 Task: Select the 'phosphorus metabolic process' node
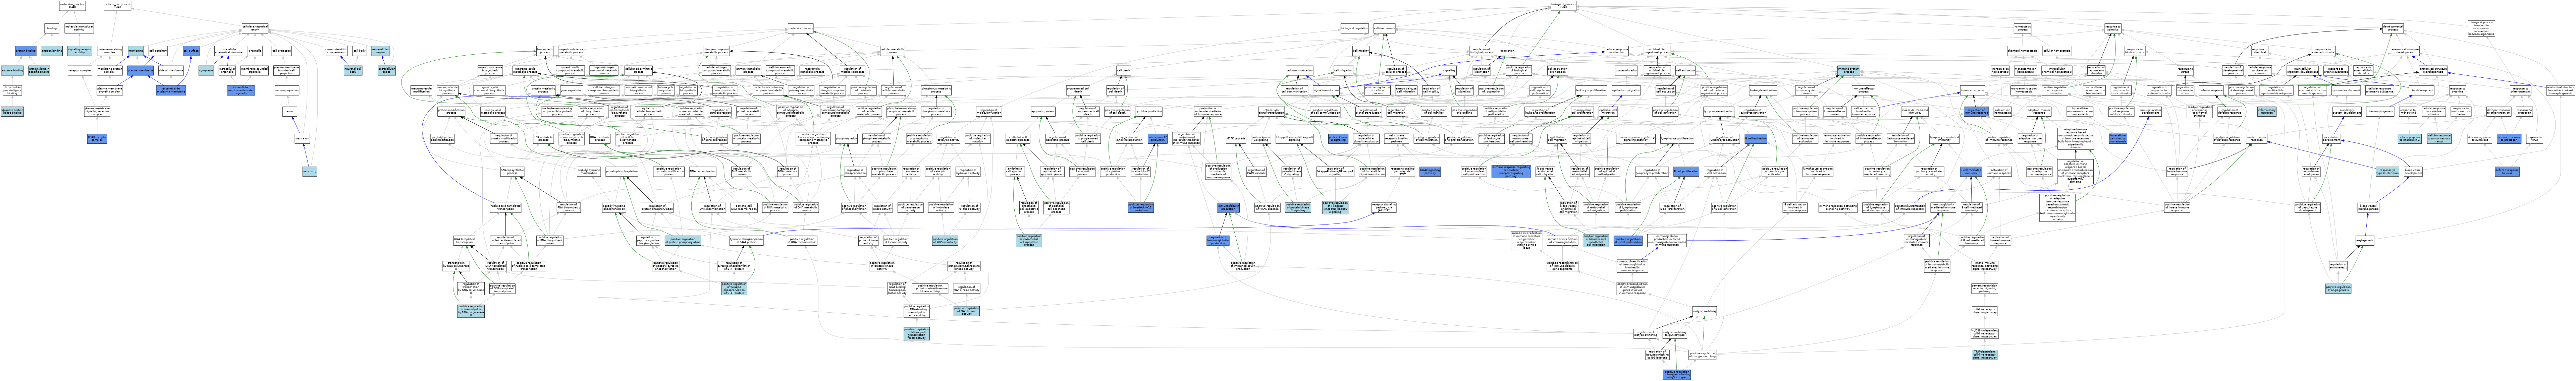pos(936,90)
